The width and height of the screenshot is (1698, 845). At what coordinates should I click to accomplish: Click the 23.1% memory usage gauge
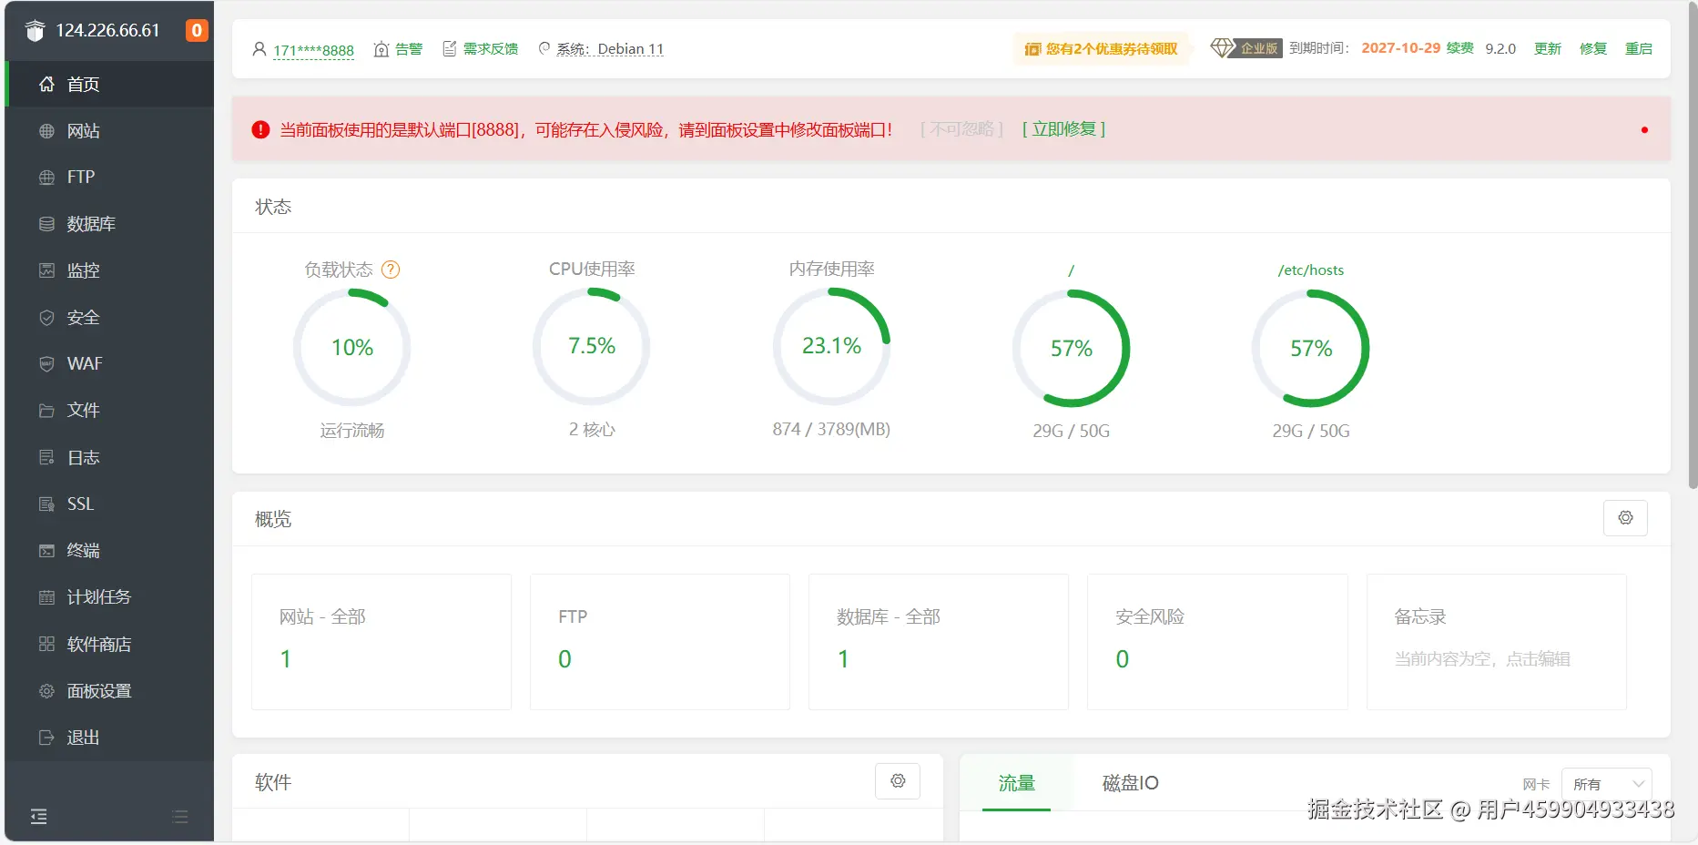pos(831,346)
